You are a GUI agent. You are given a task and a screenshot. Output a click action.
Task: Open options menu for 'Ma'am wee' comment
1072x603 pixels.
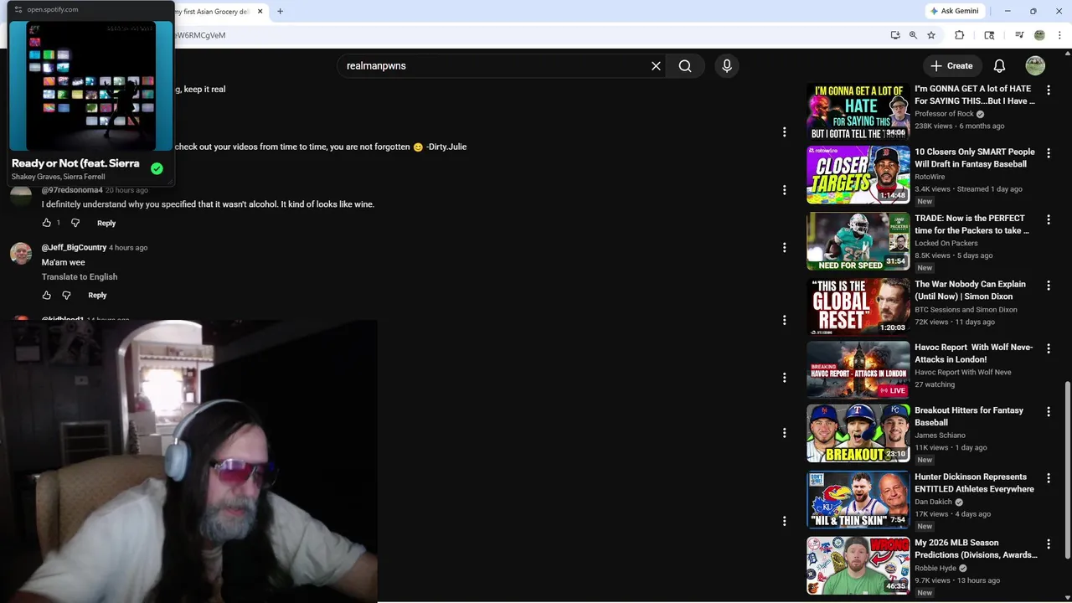click(x=784, y=247)
